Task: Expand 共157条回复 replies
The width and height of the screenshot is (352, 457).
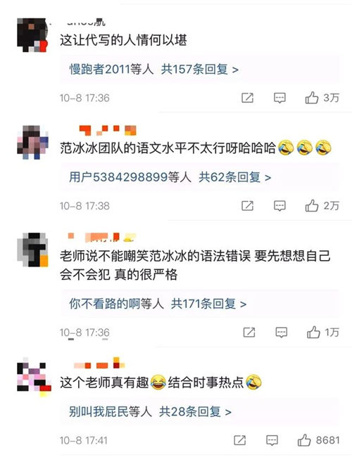Action: [200, 70]
